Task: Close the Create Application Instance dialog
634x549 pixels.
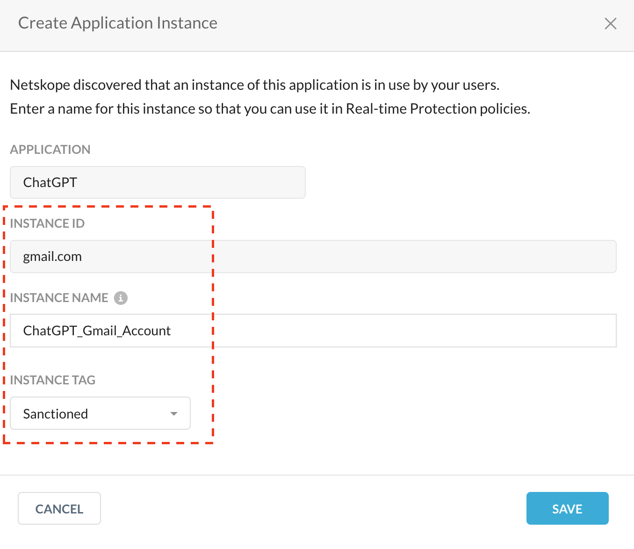Action: [610, 23]
